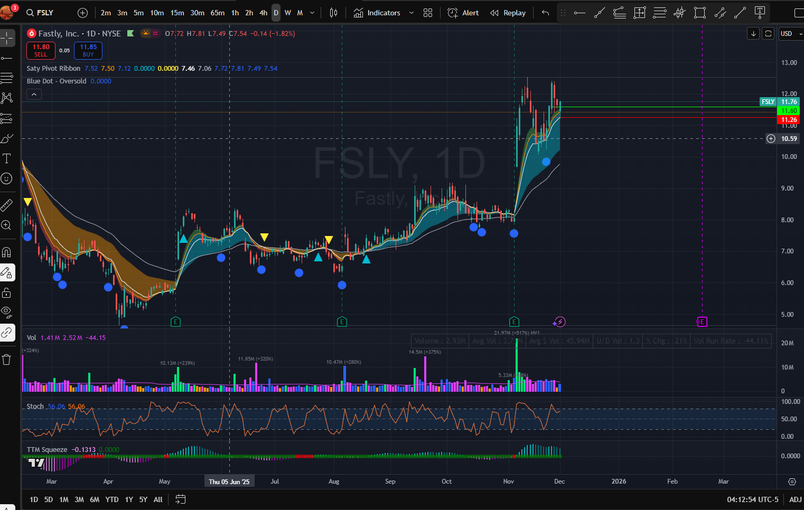The height and width of the screenshot is (510, 804).
Task: Click the November earnings E marker
Action: 514,322
